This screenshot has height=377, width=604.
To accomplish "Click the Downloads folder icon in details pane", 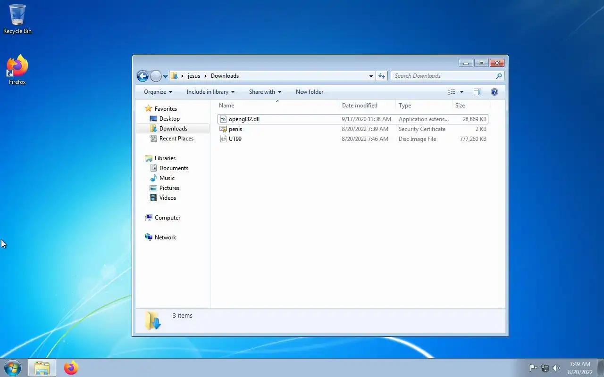I will [x=152, y=320].
